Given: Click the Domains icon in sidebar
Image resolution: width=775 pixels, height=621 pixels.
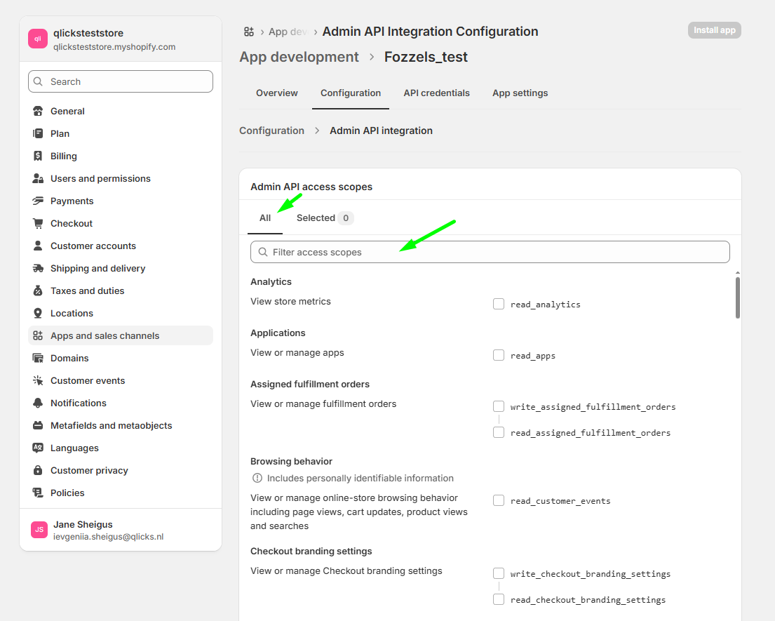Looking at the screenshot, I should [x=38, y=359].
